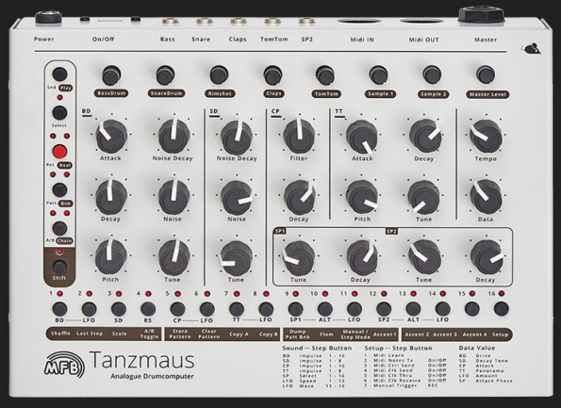Screen dimensions: 561x408
Task: Click the BassDrum level knob
Action: click(111, 75)
